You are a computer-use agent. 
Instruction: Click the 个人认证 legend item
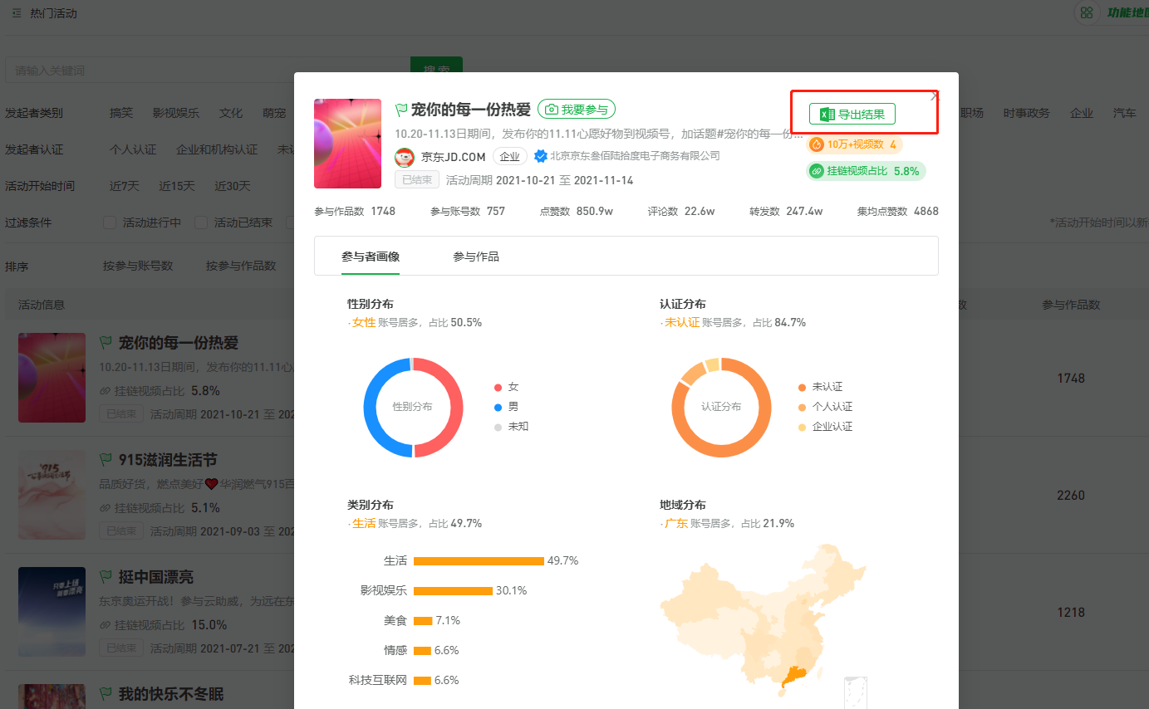click(826, 407)
